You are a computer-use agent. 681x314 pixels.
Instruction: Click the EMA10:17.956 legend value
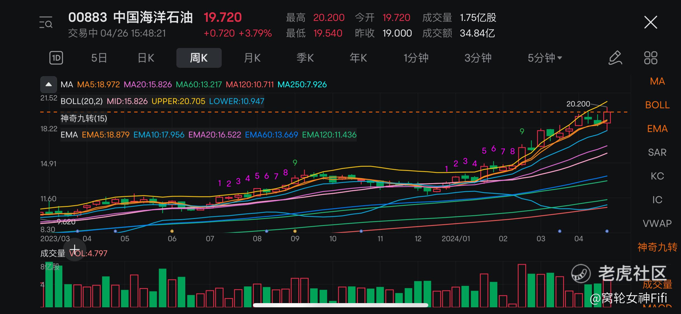[159, 135]
